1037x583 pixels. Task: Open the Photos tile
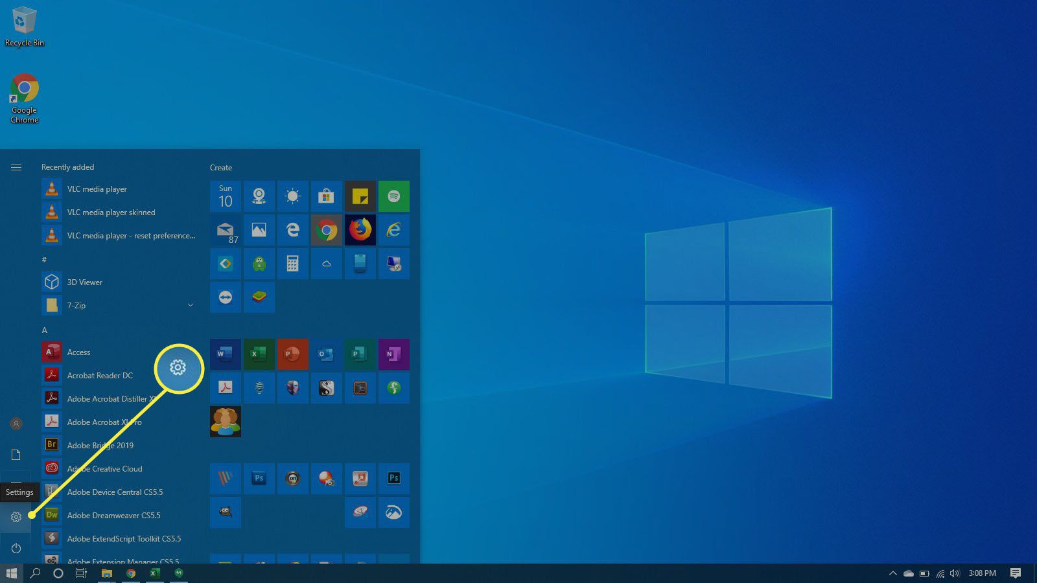[259, 230]
